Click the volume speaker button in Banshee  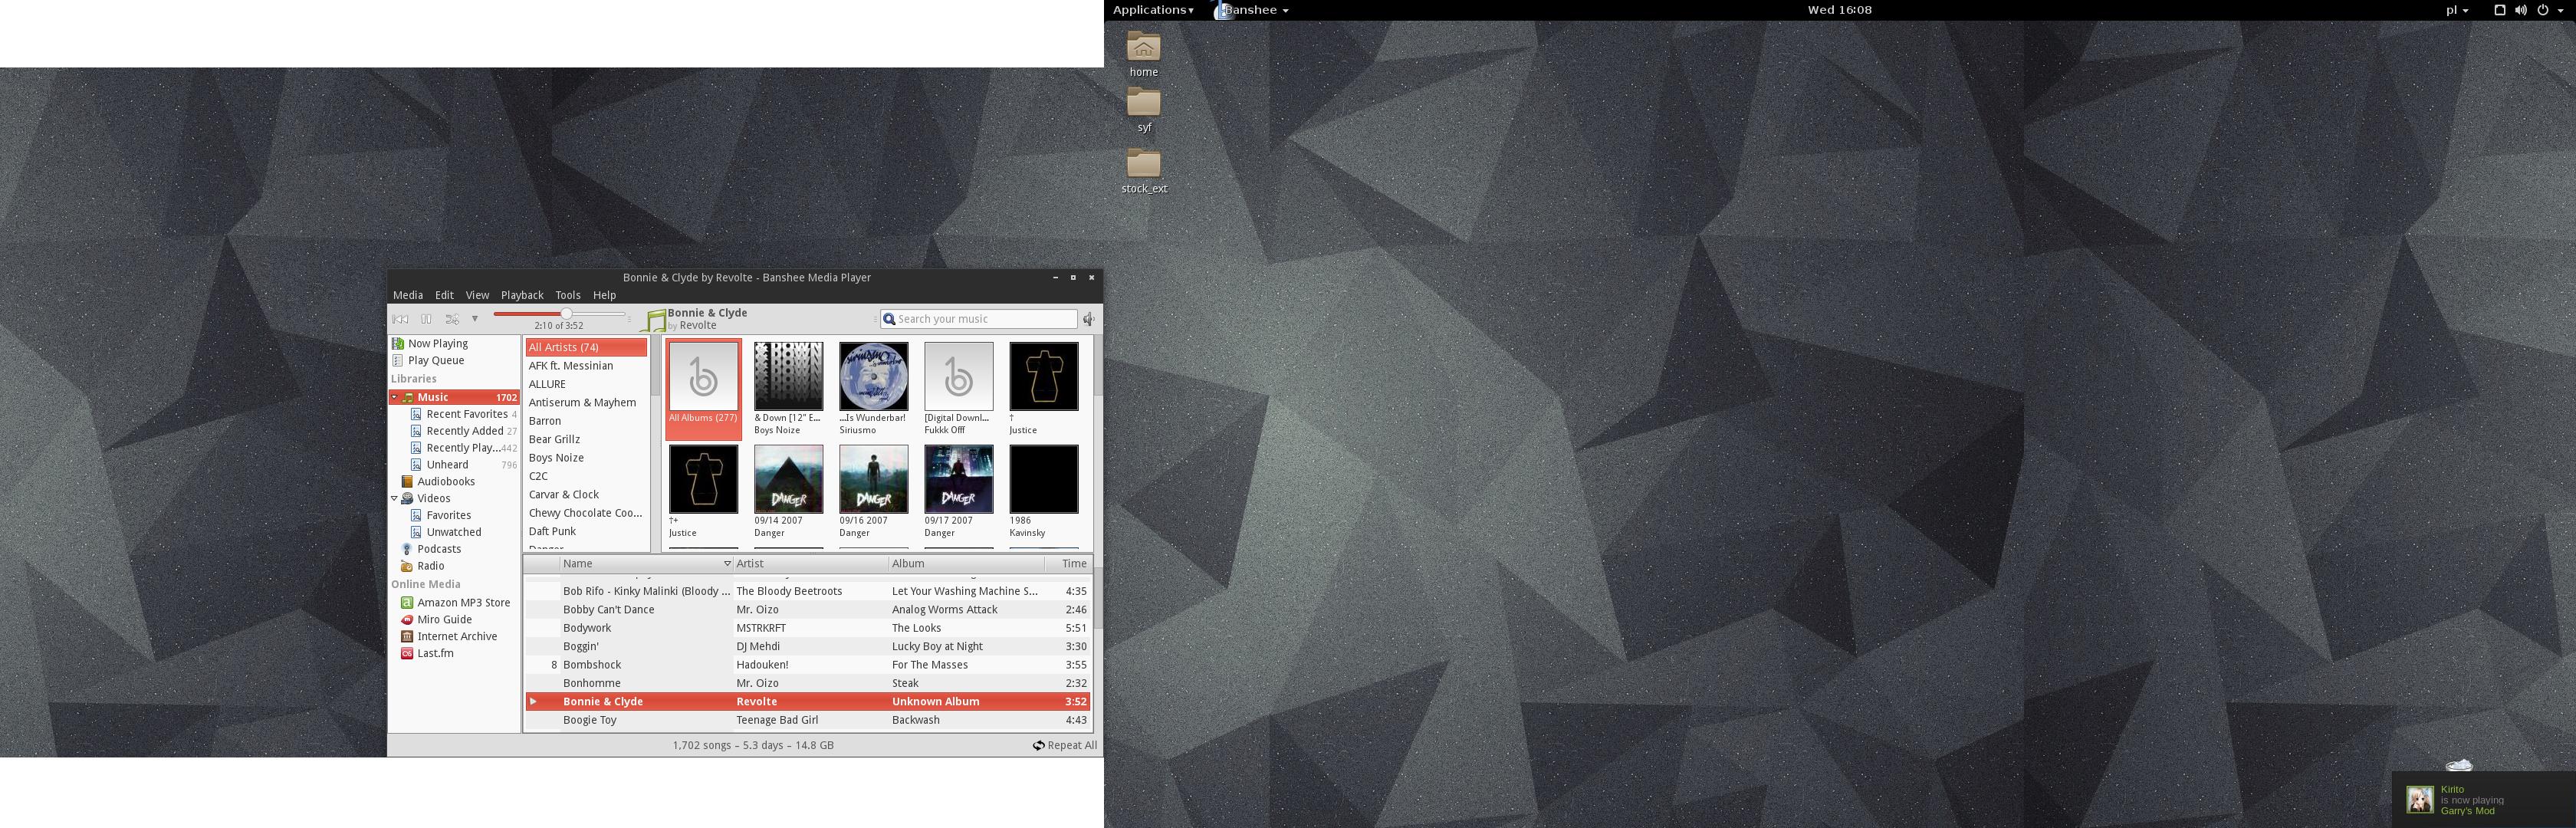click(x=1089, y=319)
